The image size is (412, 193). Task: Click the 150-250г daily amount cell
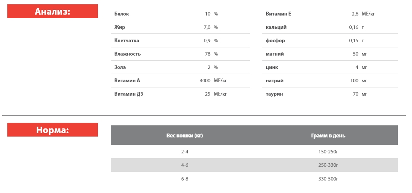[x=328, y=152]
